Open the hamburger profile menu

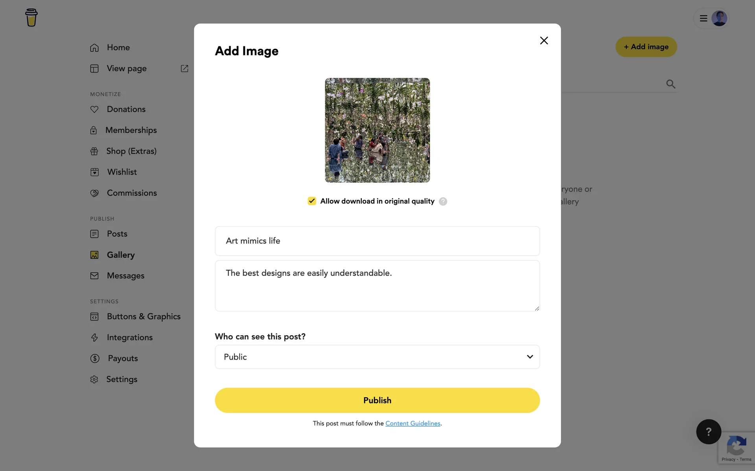click(703, 18)
